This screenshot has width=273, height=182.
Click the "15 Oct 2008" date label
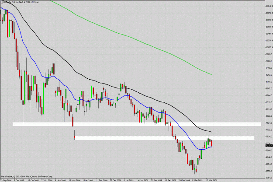pyautogui.click(x=33, y=180)
